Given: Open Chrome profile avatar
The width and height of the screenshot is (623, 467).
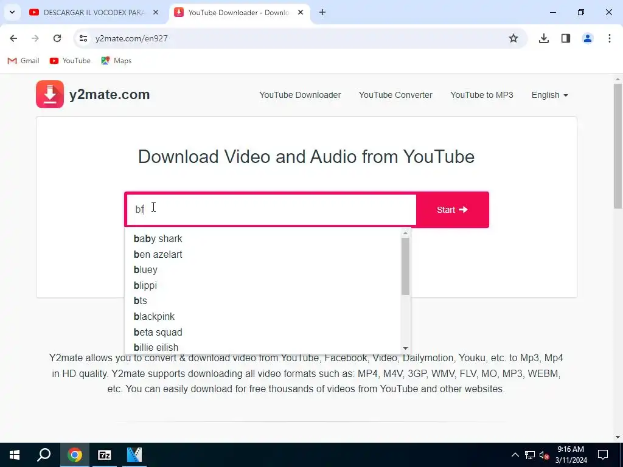Looking at the screenshot, I should [588, 38].
